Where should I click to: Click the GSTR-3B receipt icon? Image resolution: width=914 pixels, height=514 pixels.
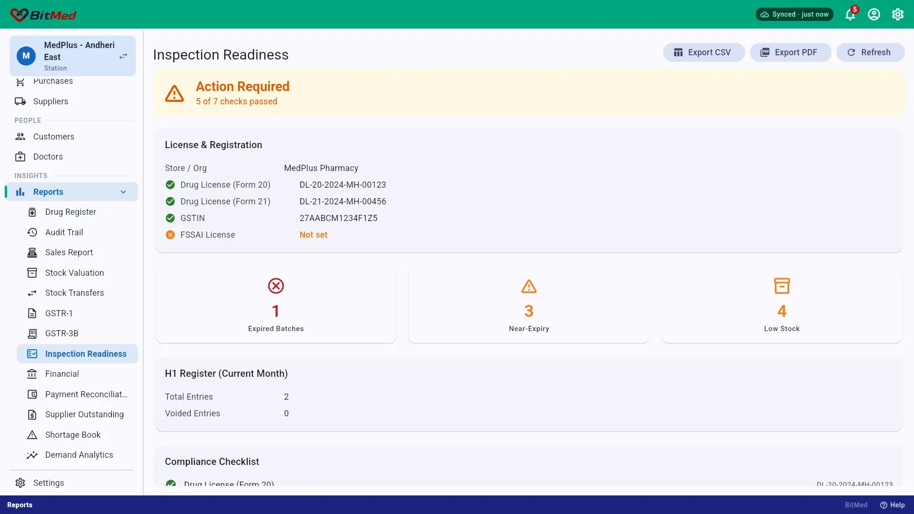click(32, 333)
